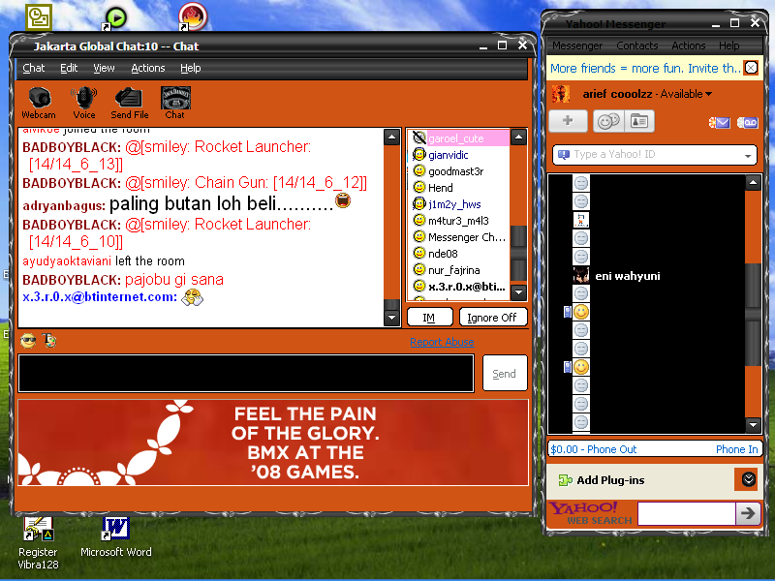Click arief cooolzz's avatar picture
The height and width of the screenshot is (581, 775).
(561, 93)
